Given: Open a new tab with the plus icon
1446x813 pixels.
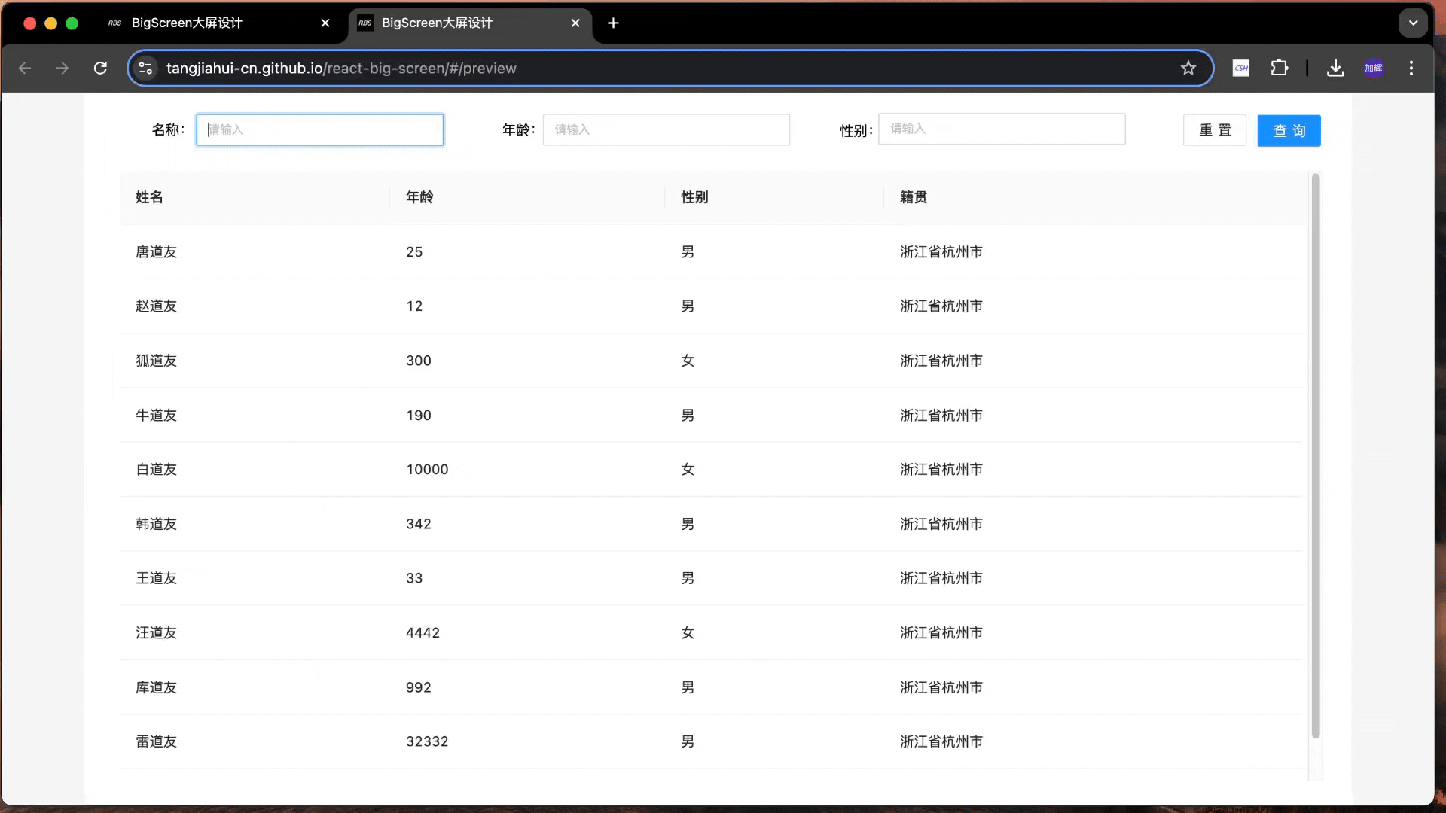Looking at the screenshot, I should (x=613, y=23).
